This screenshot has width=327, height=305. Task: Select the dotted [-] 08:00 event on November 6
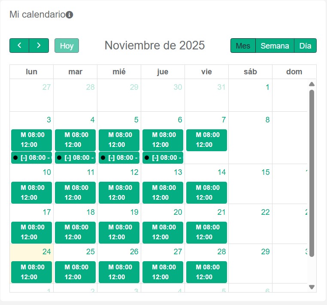point(163,158)
